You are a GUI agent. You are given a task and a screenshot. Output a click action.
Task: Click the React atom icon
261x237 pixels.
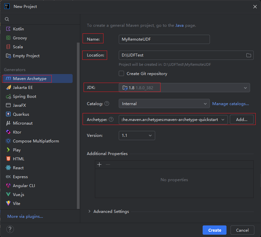[x=8, y=168]
